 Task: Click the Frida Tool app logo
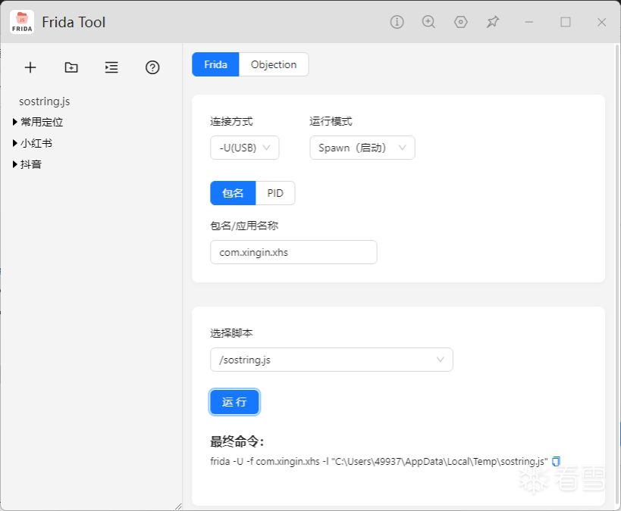coord(22,22)
